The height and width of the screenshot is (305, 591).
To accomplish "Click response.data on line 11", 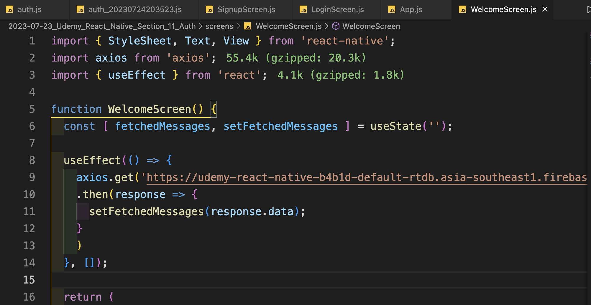I will coord(252,212).
